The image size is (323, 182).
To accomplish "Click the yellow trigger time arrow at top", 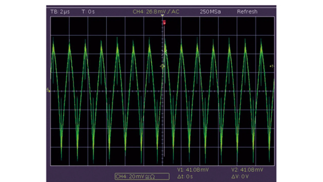I will (162, 16).
